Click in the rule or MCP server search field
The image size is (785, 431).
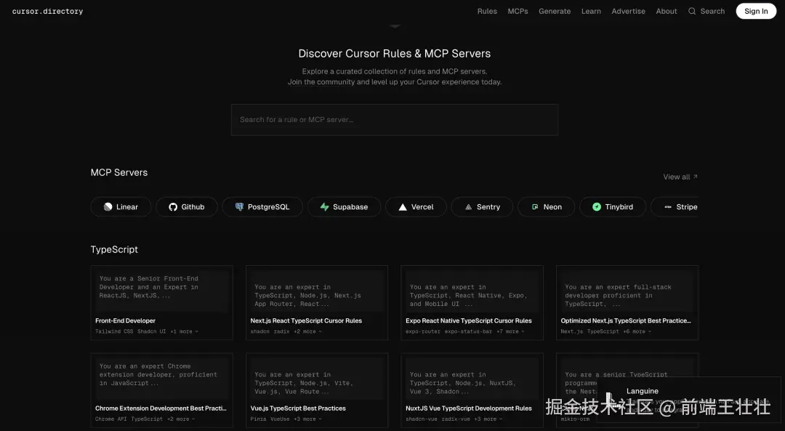[x=395, y=120]
